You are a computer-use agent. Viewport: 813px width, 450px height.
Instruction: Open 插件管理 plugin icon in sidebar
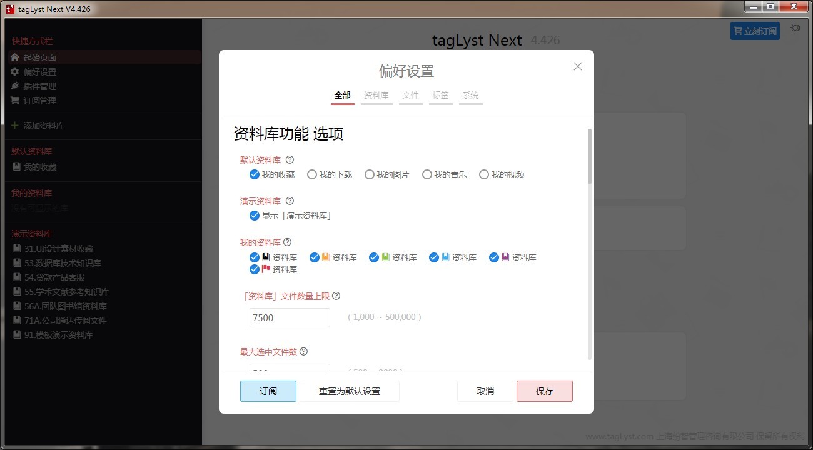coord(14,86)
